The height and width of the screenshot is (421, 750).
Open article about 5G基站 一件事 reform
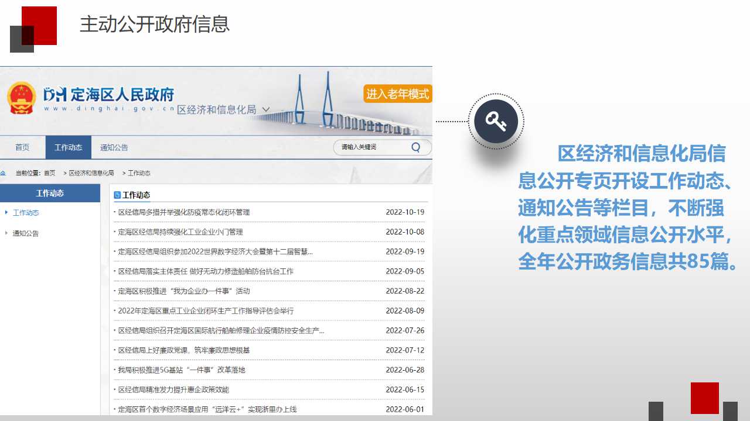point(182,370)
